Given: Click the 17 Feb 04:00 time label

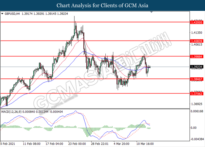Looking at the screenshot, I should (54, 144).
